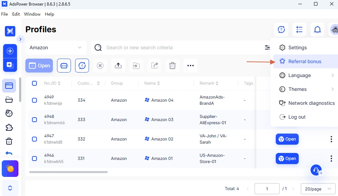Click the upload export toolbar icon
The image size is (338, 196).
118,66
